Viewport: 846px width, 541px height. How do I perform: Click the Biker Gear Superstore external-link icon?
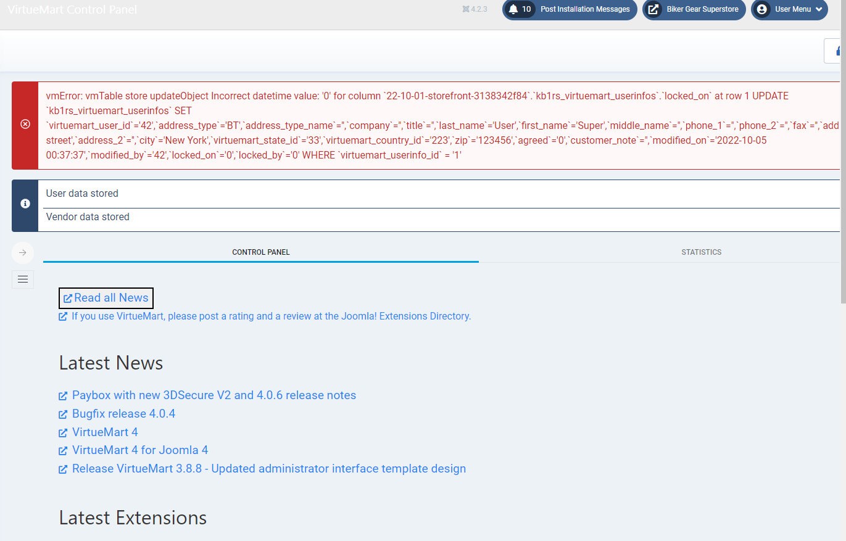pos(653,9)
